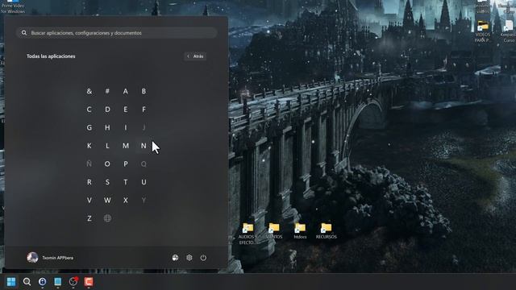Open the RECURSOS desktop folder
This screenshot has width=516, height=290.
326,231
